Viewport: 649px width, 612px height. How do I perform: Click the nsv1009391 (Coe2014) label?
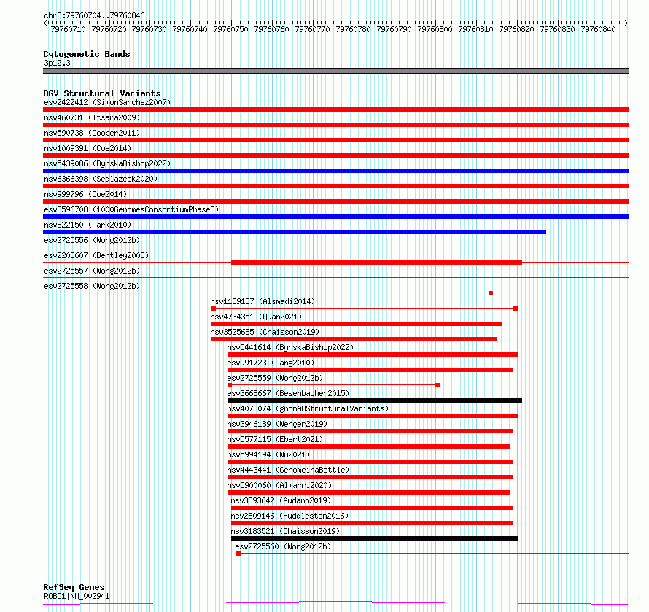(88, 148)
